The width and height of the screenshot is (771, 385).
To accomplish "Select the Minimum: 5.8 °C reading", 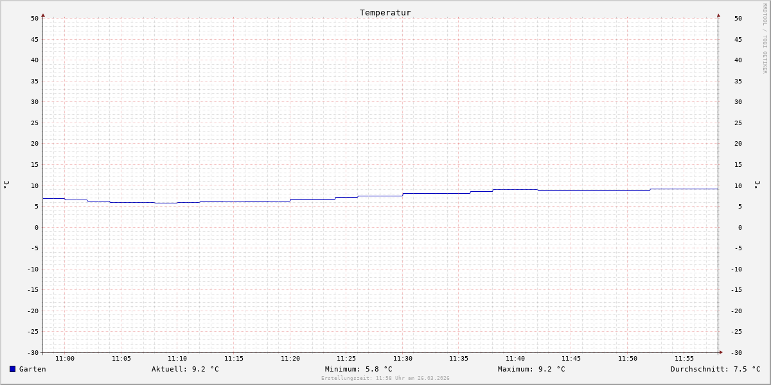I will pyautogui.click(x=359, y=369).
